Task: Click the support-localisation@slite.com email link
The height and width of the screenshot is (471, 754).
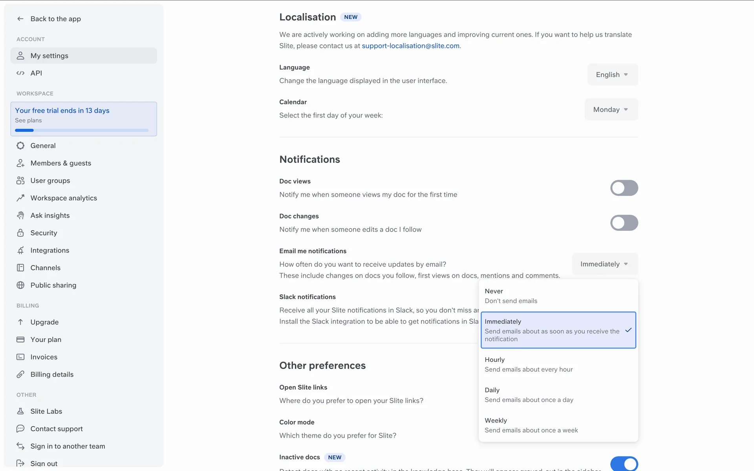Action: click(410, 46)
